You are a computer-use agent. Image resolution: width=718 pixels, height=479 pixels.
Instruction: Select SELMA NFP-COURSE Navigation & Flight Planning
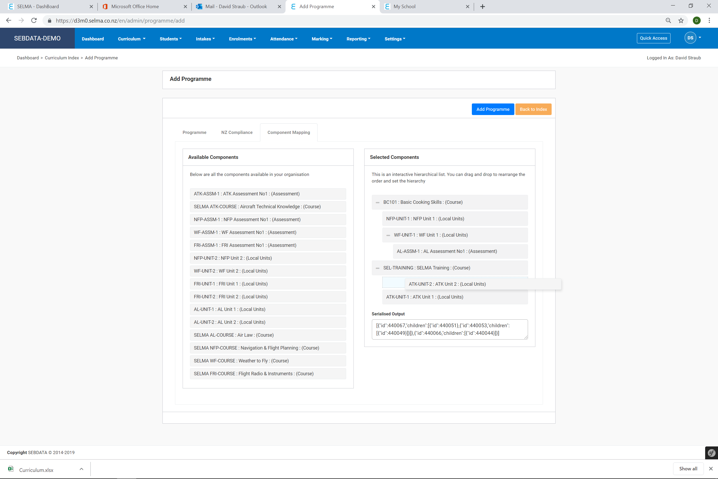[268, 348]
